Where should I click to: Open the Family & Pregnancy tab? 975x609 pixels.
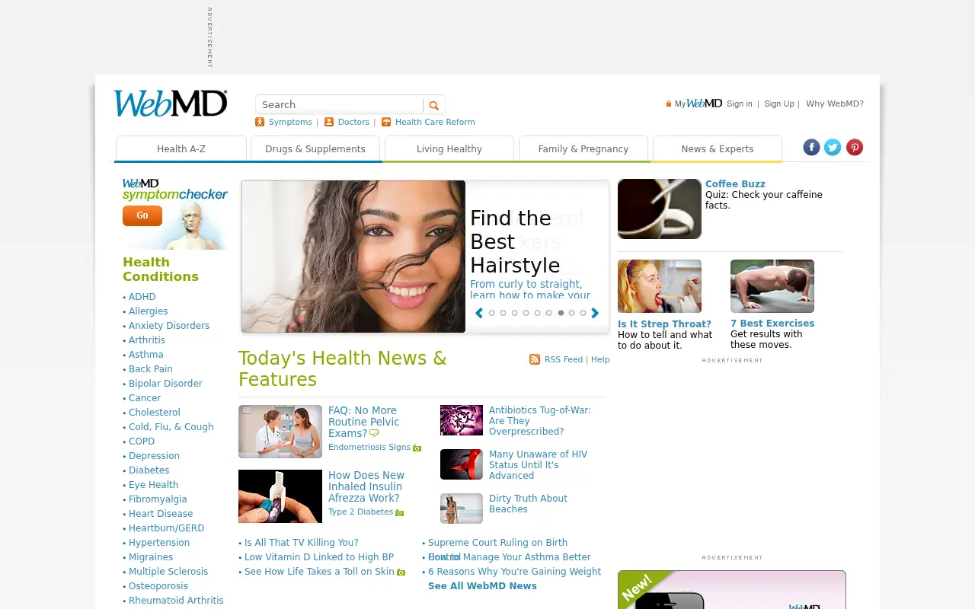(x=583, y=148)
